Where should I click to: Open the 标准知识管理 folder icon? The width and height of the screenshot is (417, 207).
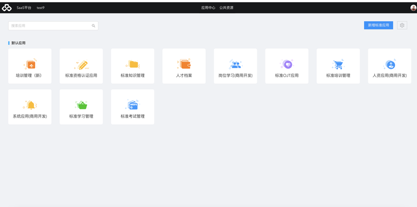[x=133, y=64]
